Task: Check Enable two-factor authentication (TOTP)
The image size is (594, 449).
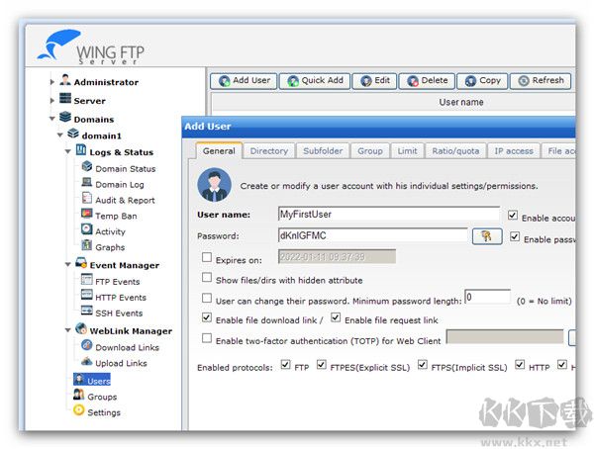Action: coord(207,337)
